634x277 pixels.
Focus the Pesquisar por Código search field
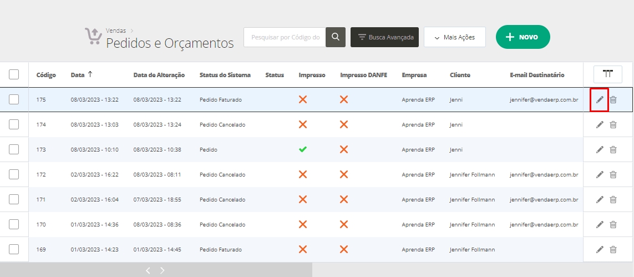[285, 37]
